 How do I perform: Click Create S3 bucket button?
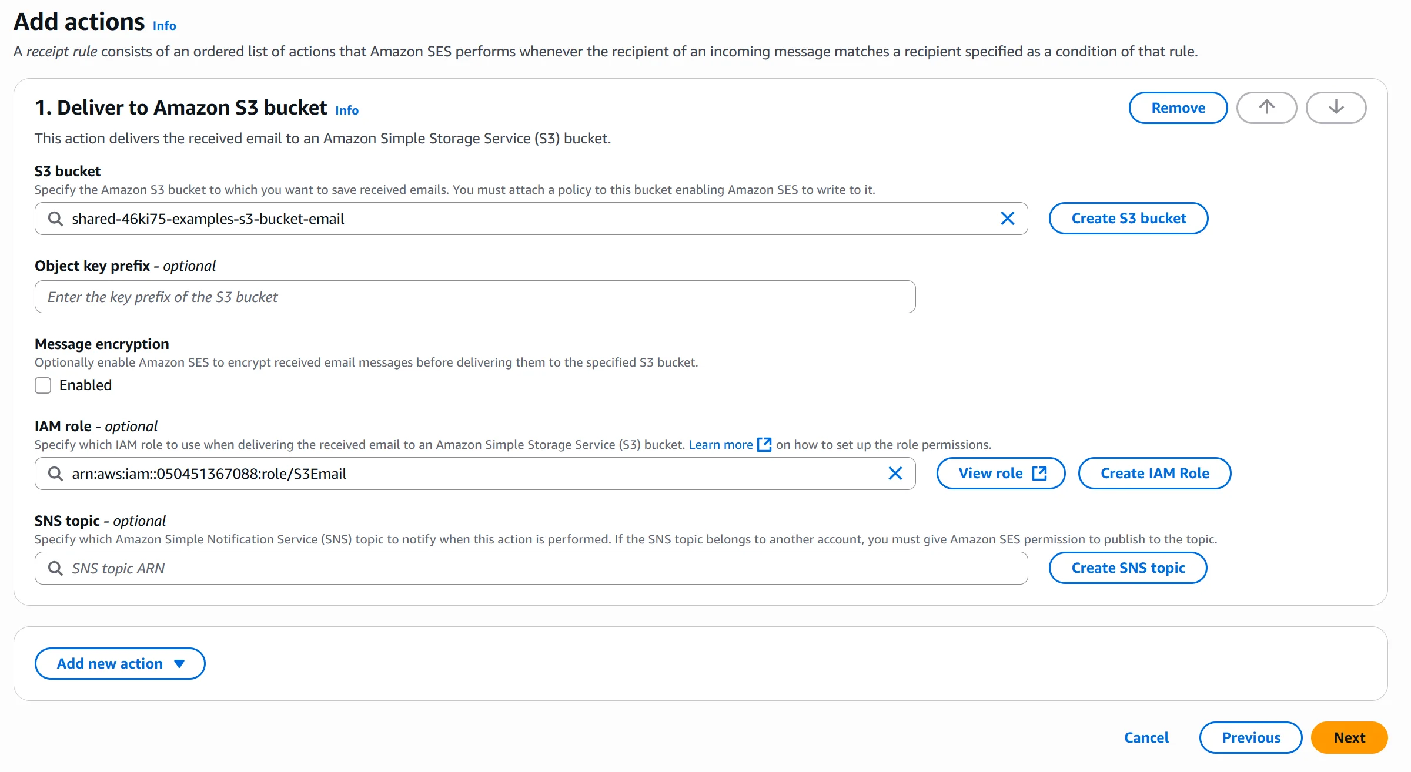pos(1129,219)
